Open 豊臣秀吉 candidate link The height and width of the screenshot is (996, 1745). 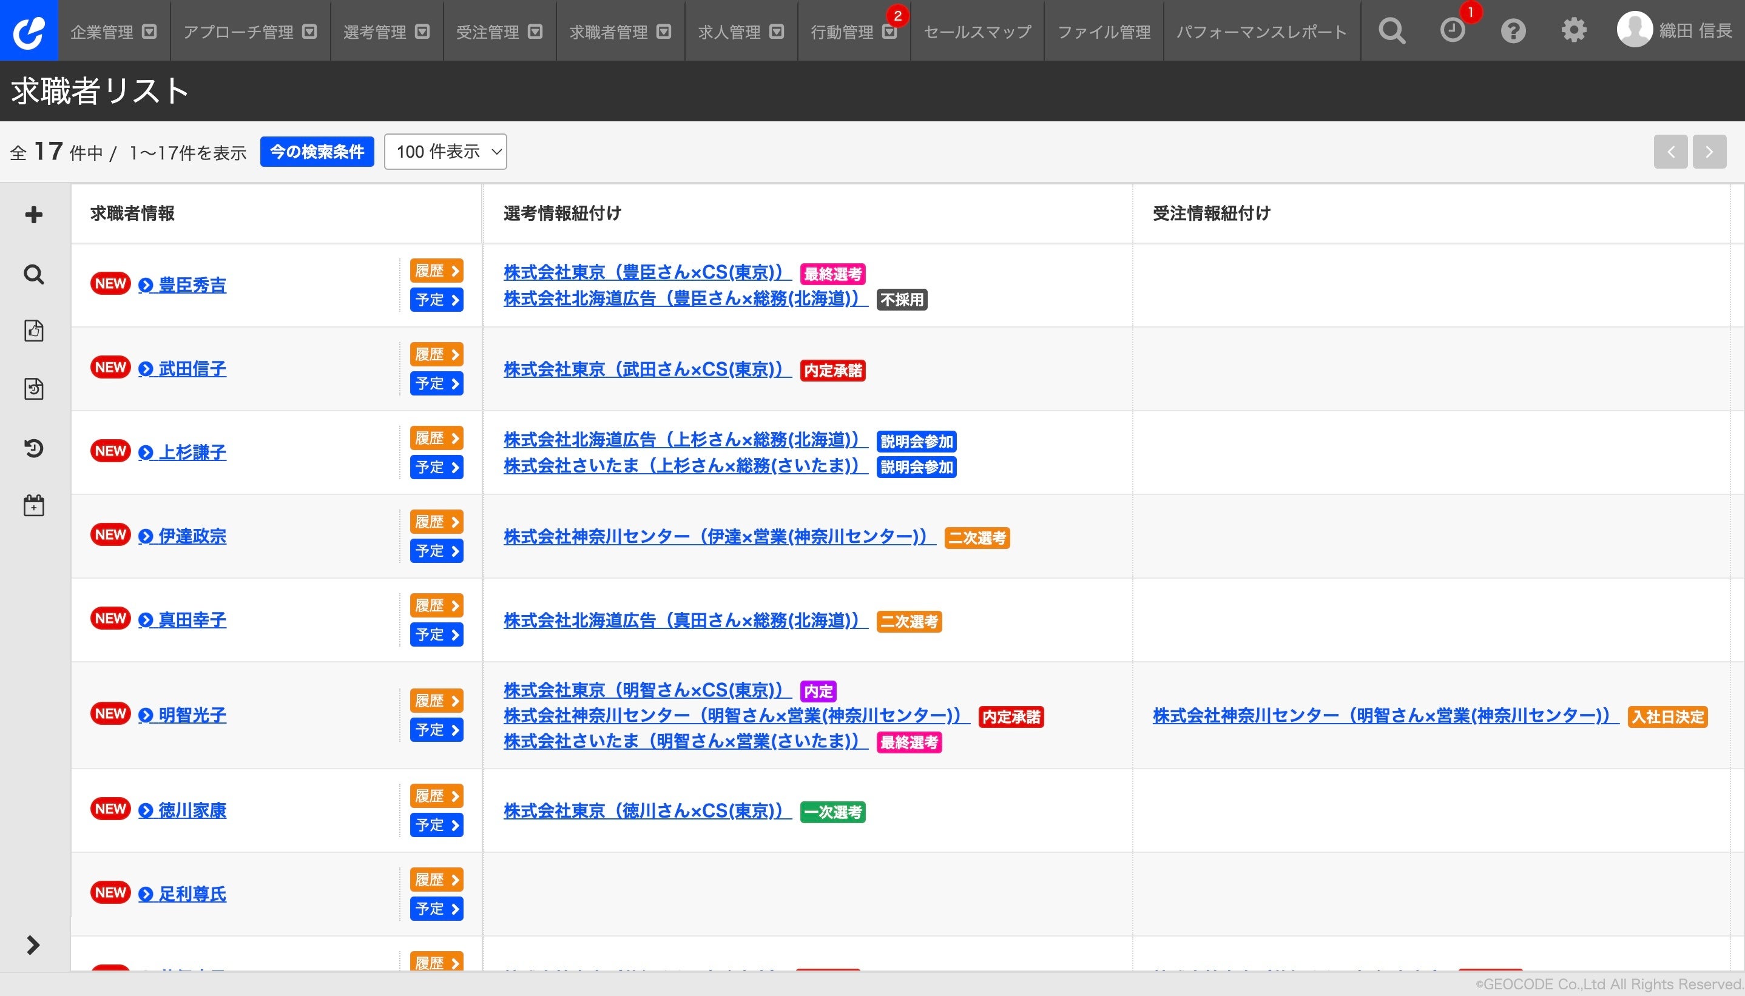(192, 285)
